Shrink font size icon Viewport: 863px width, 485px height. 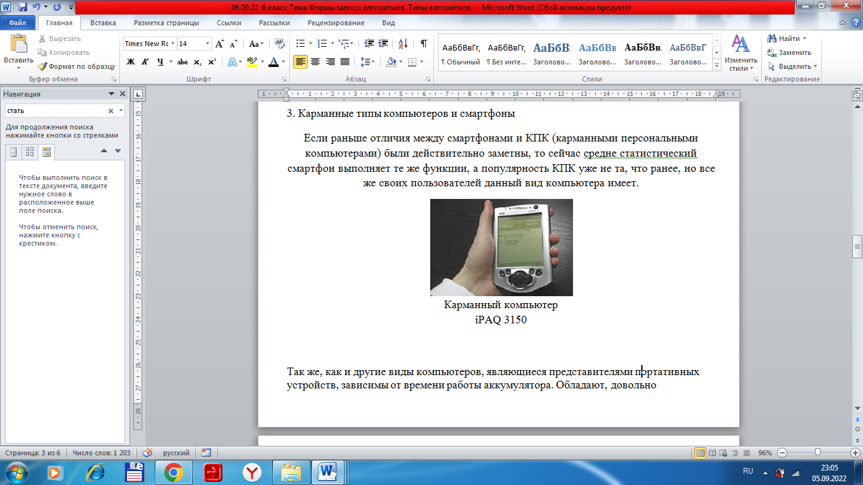[234, 44]
